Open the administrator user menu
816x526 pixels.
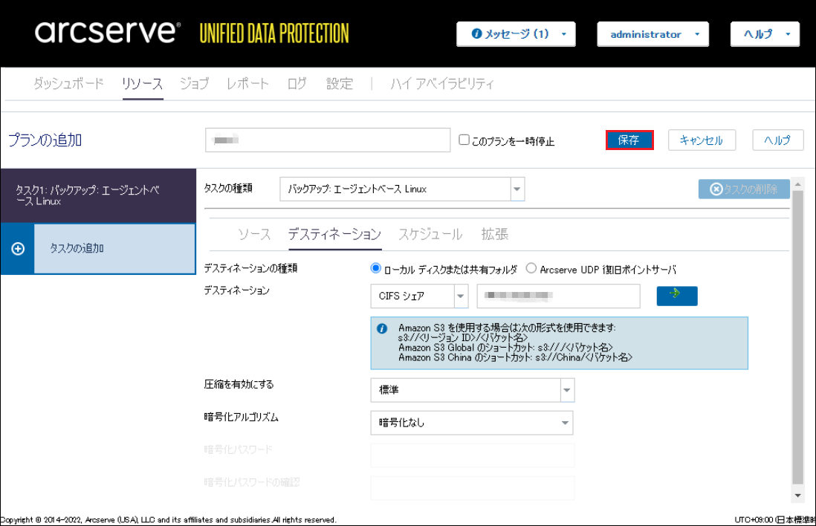click(653, 34)
